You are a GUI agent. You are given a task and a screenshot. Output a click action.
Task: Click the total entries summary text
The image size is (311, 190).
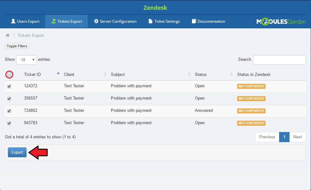click(40, 137)
